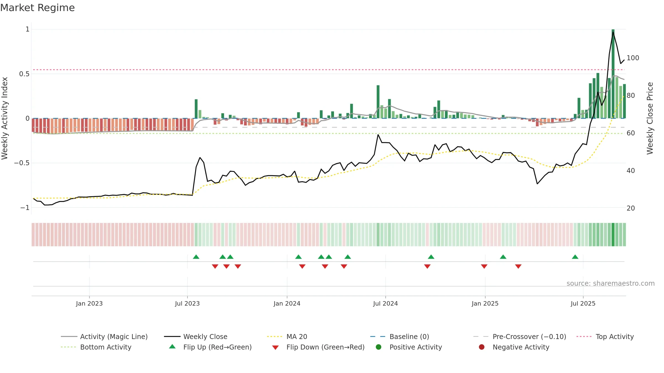Click the Jan 2025 x-axis label

click(x=485, y=303)
